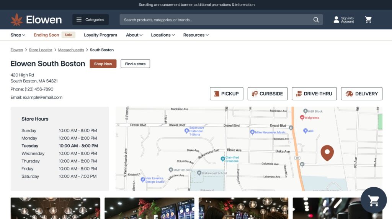The image size is (392, 219).
Task: Open Loyalty Program page
Action: pyautogui.click(x=101, y=35)
